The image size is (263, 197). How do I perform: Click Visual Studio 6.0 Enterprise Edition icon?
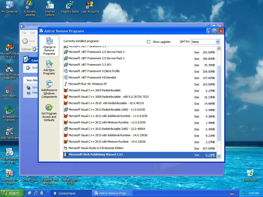[66, 148]
